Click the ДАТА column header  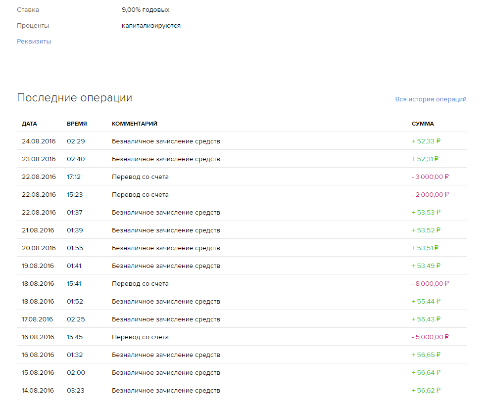coord(29,124)
